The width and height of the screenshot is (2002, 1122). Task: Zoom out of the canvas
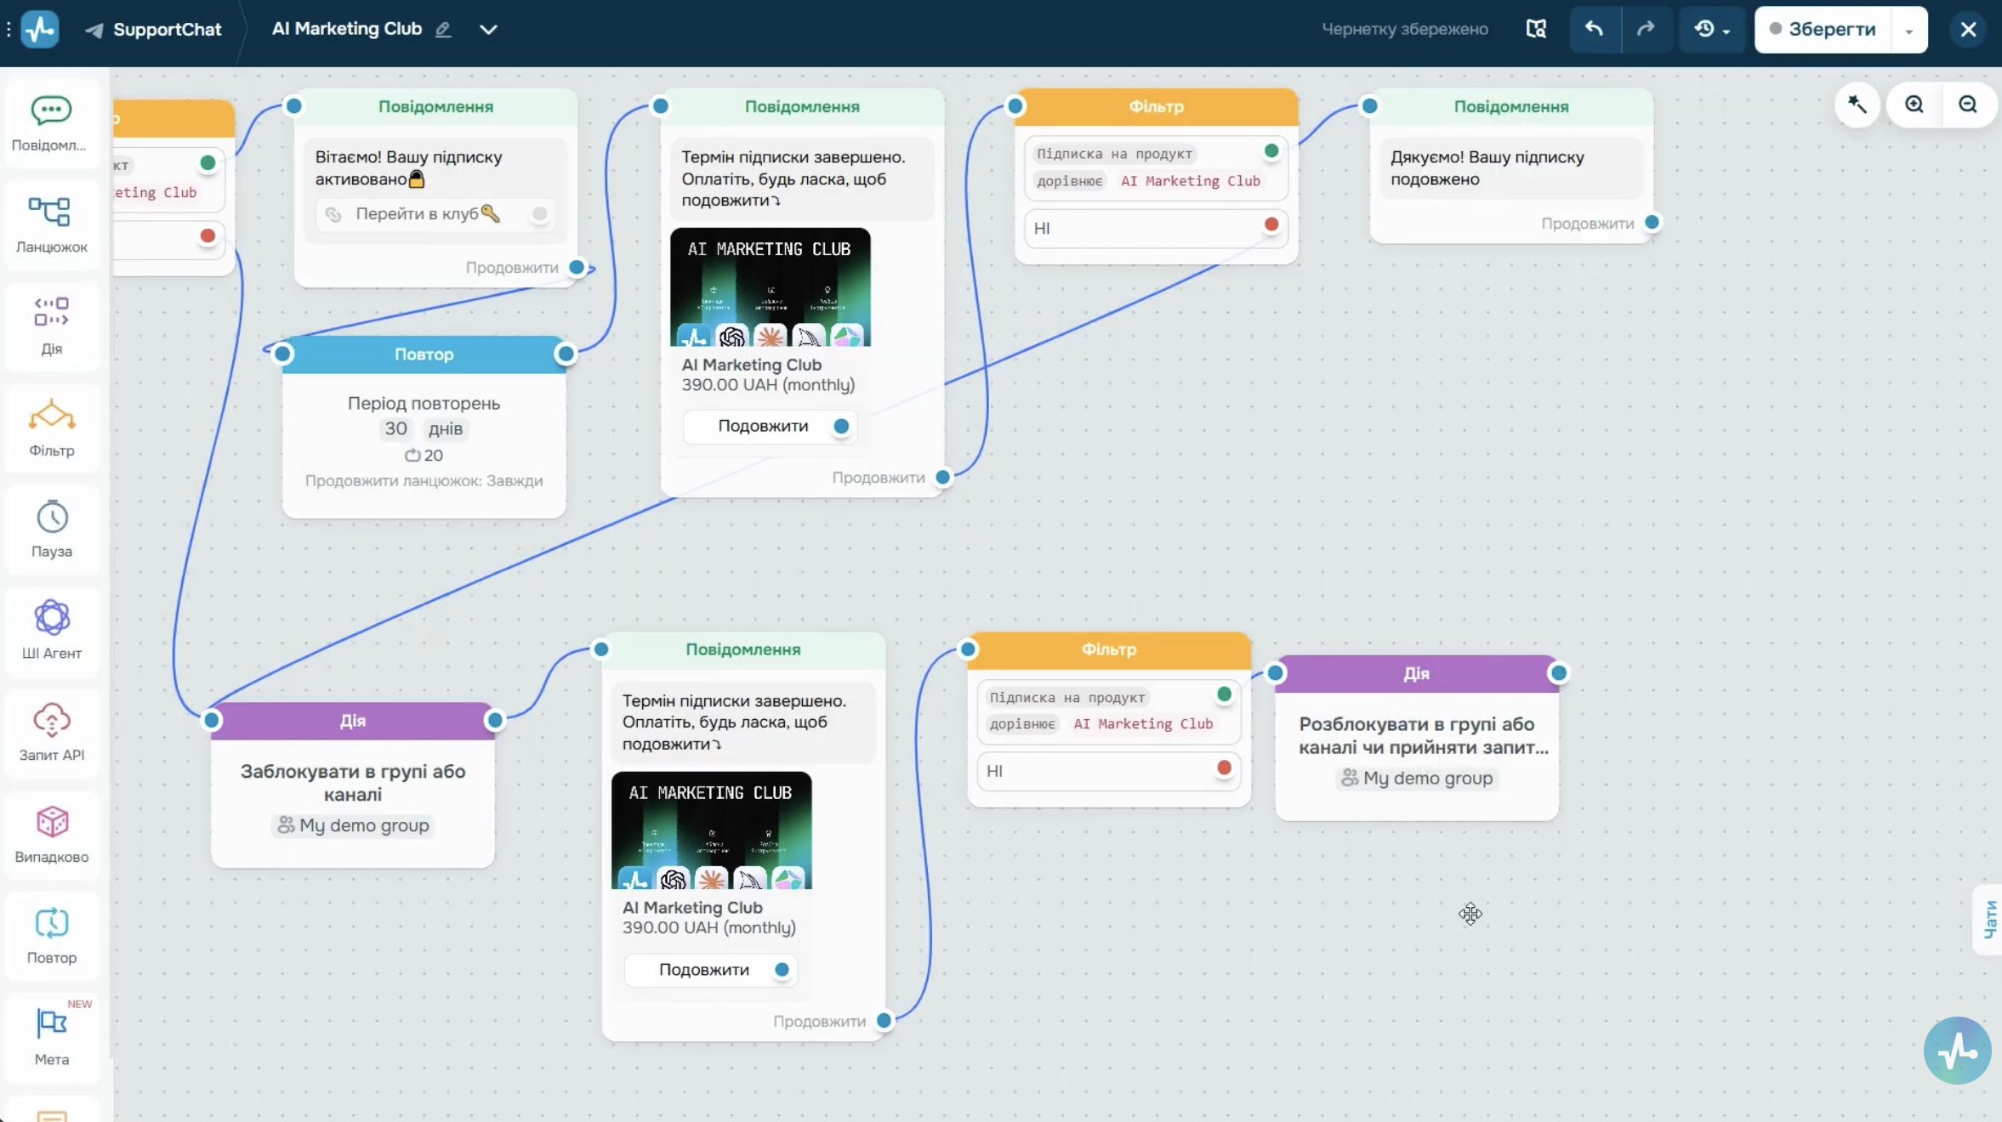coord(1968,105)
